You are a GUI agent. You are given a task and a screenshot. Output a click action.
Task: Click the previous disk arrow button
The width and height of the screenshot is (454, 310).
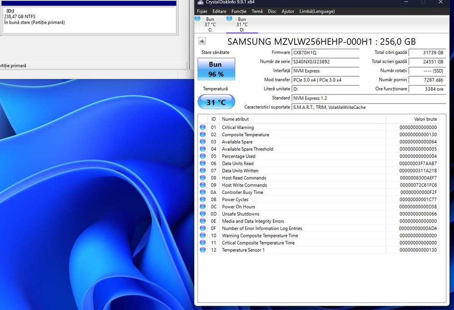202,41
